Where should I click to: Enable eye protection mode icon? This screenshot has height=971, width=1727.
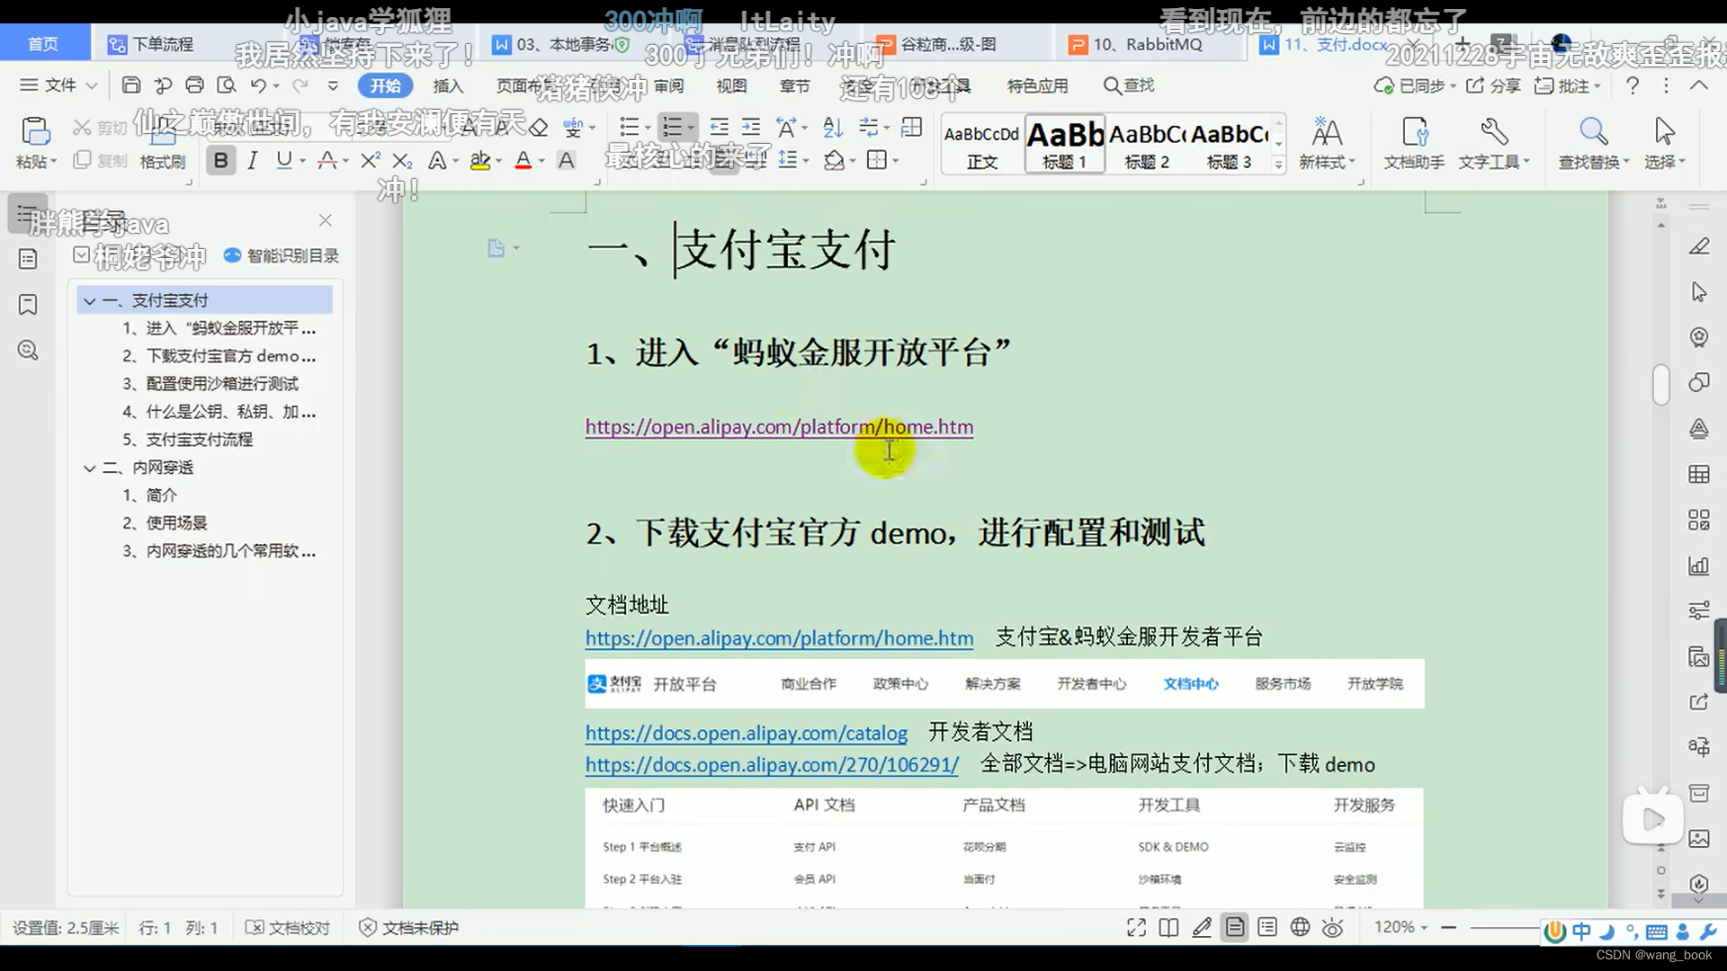coord(1333,928)
